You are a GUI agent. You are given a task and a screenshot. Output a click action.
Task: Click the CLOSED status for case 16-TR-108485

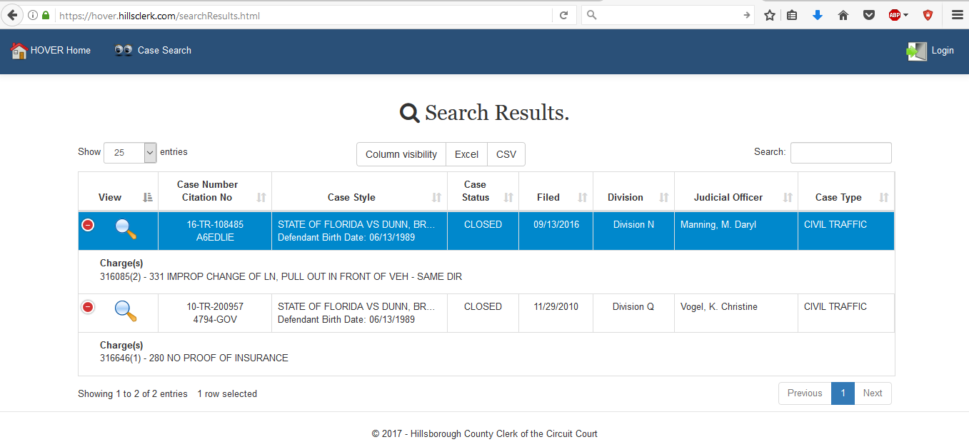point(483,225)
